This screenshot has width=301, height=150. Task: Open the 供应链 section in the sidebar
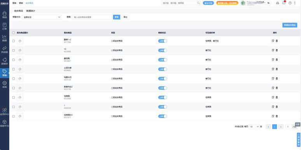[x=5, y=50]
